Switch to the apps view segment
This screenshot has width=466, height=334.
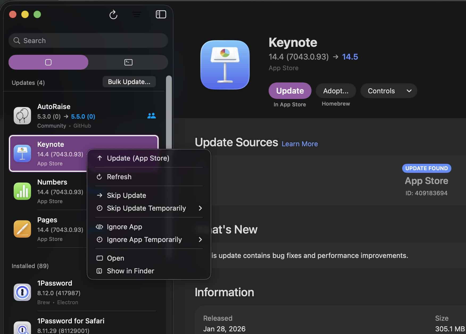pos(48,62)
